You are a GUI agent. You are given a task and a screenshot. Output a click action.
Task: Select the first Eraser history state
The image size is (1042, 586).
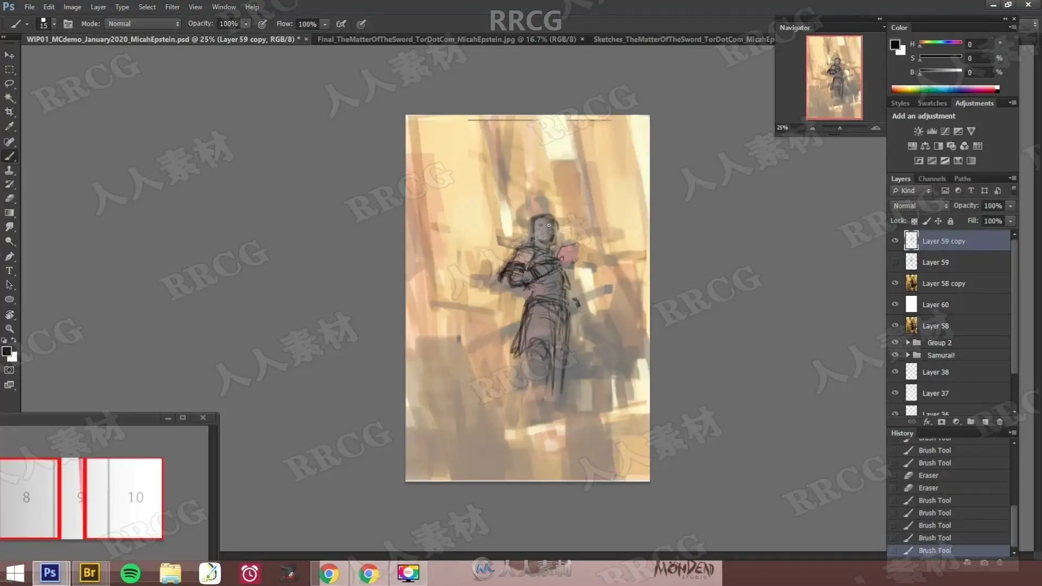point(950,475)
